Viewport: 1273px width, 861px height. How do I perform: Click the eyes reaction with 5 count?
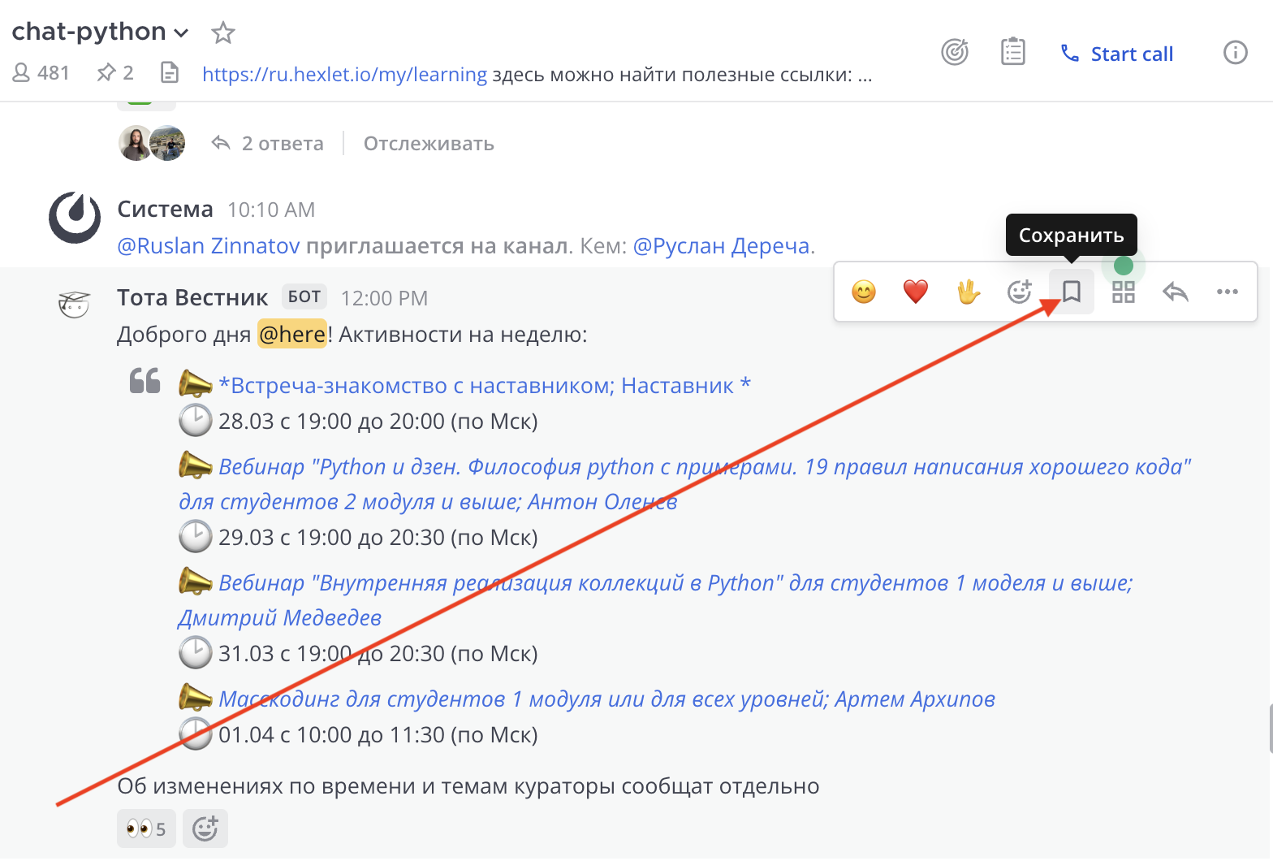(x=146, y=829)
